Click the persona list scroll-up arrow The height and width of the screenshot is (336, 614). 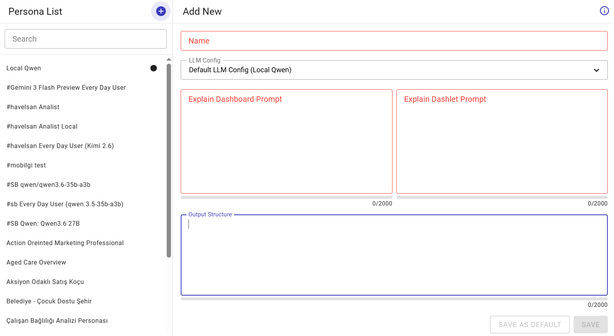point(169,59)
